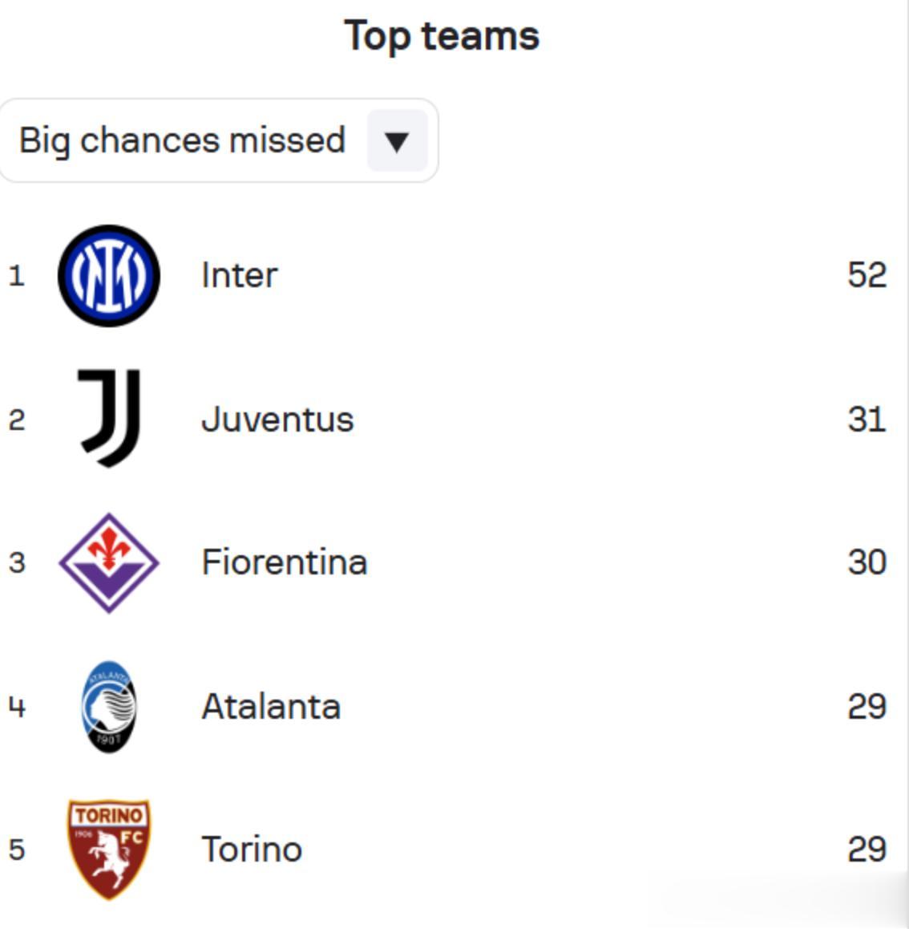Click Inter's 52 big chances value
The image size is (909, 929).
(867, 275)
